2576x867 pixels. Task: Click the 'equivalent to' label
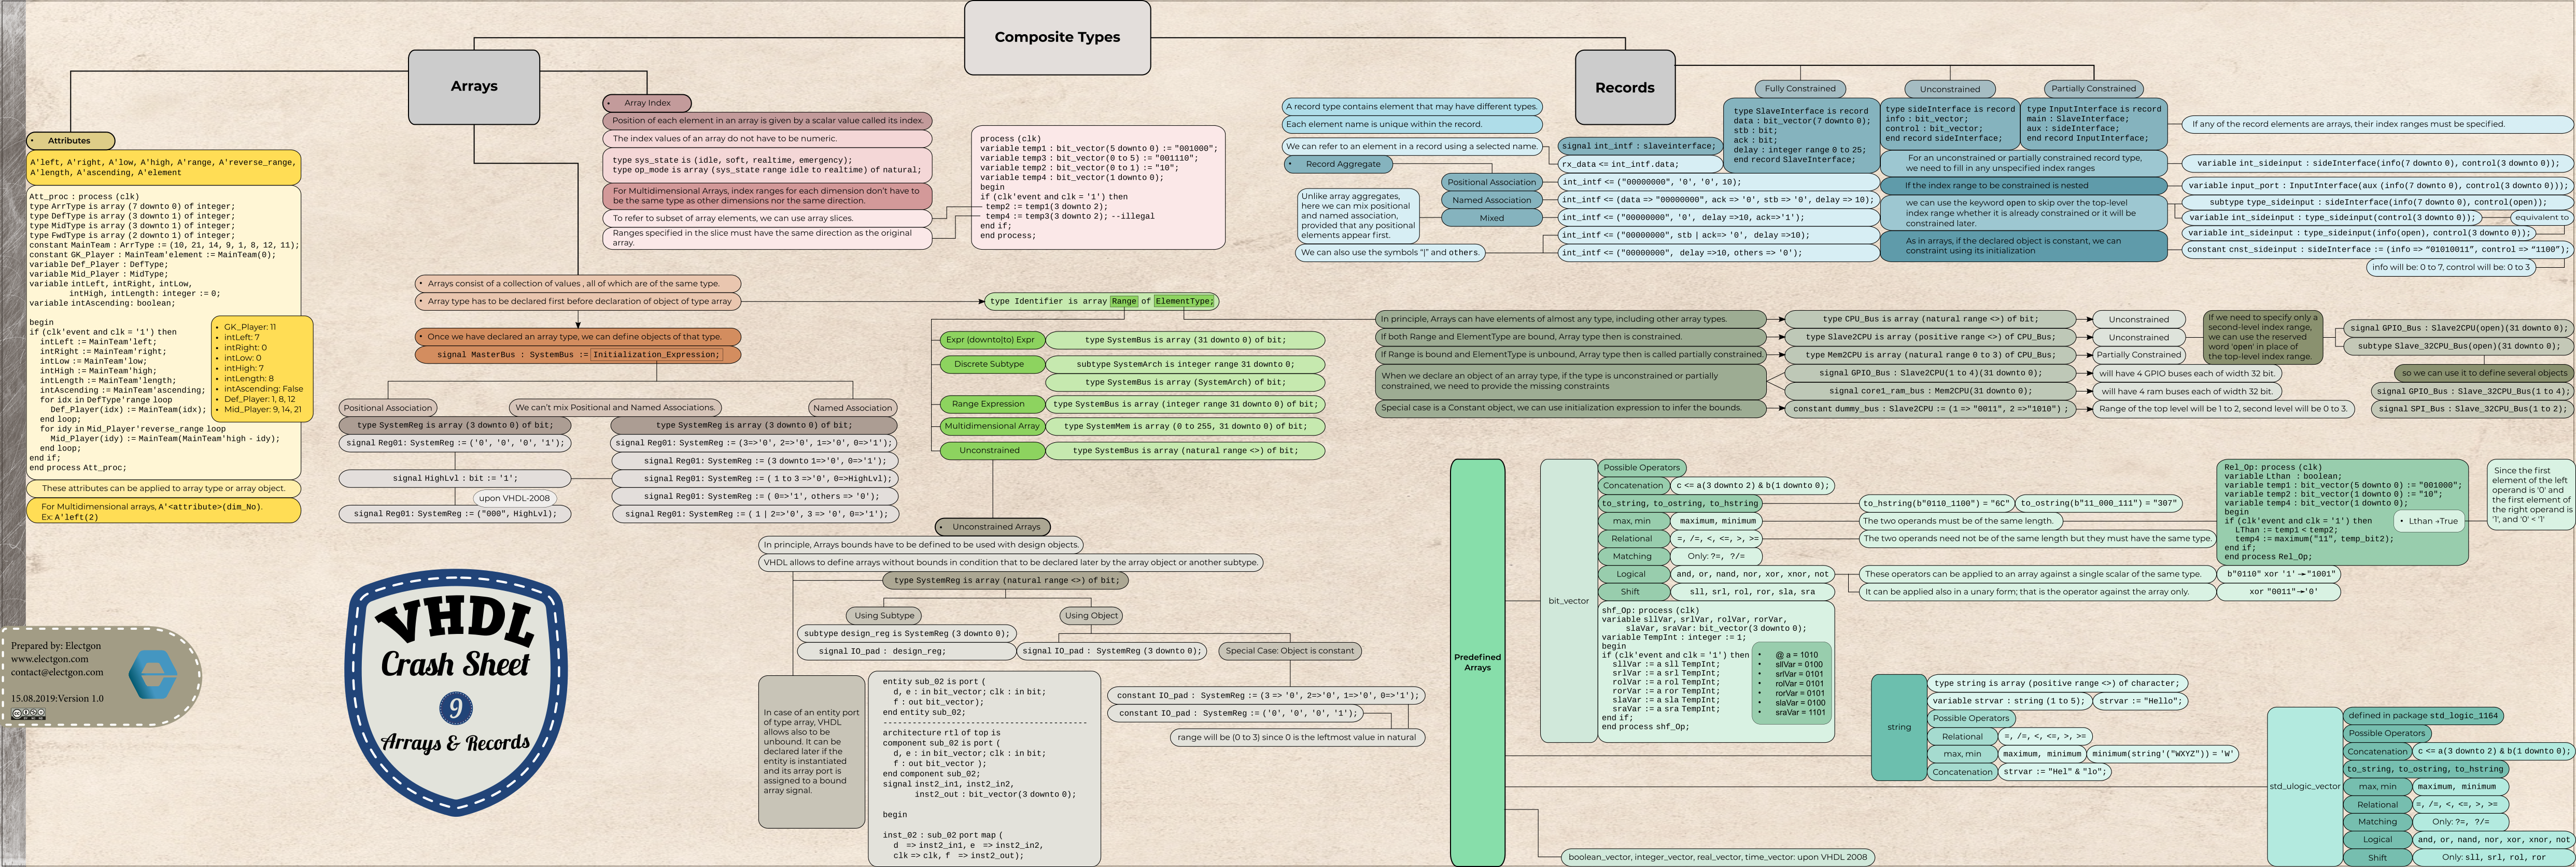(2541, 218)
